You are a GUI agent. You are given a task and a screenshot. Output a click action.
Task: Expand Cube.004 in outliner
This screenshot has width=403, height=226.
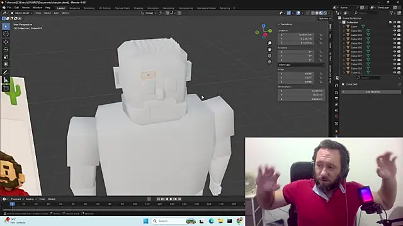[344, 43]
